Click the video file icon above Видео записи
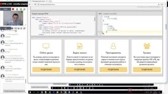168x94 pixels. [80, 46]
